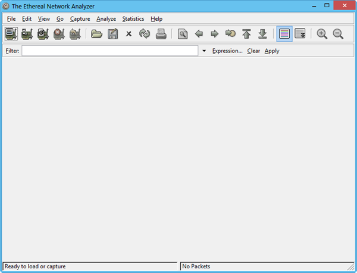
Task: Open the Capture menu
Action: 80,19
